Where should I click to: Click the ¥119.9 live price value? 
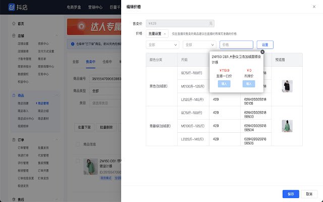[224, 70]
